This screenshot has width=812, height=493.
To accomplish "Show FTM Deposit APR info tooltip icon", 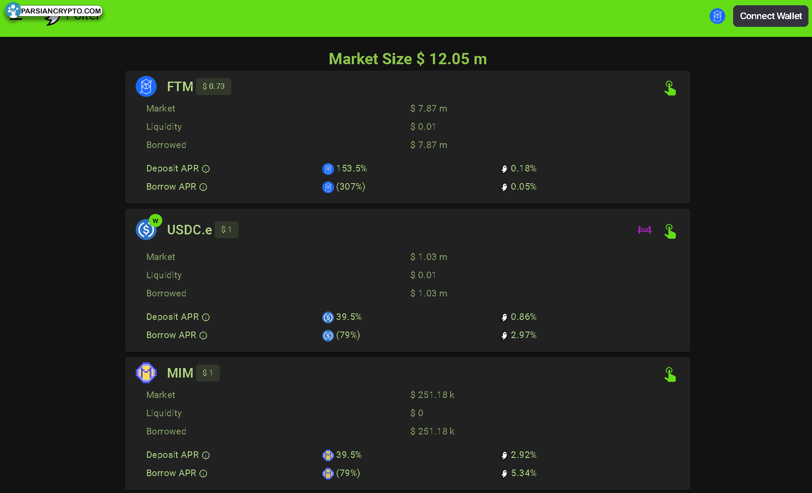I will tap(206, 169).
